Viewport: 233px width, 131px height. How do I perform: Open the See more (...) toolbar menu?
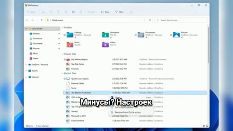click(131, 12)
